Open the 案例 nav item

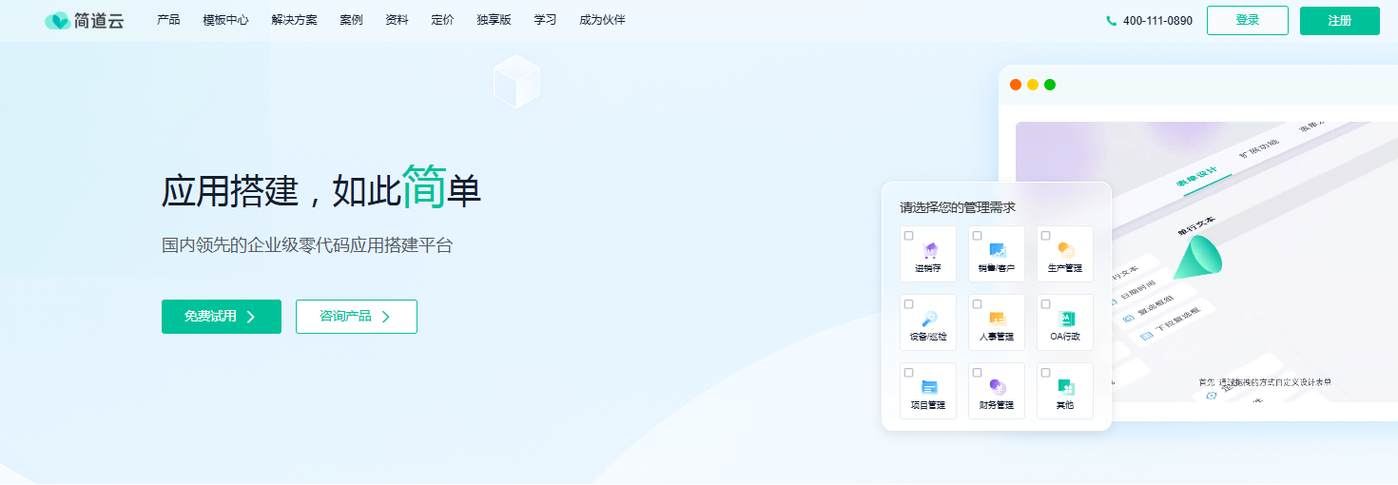(x=351, y=20)
